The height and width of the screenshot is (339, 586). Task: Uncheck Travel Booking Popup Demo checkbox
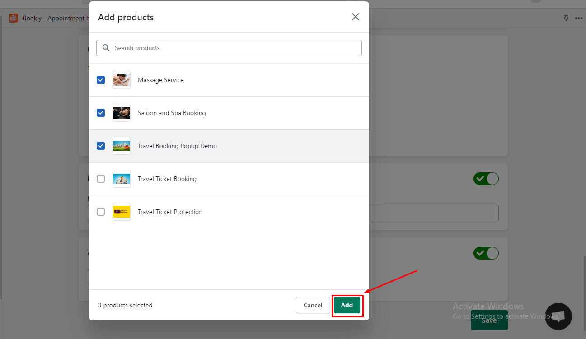101,146
